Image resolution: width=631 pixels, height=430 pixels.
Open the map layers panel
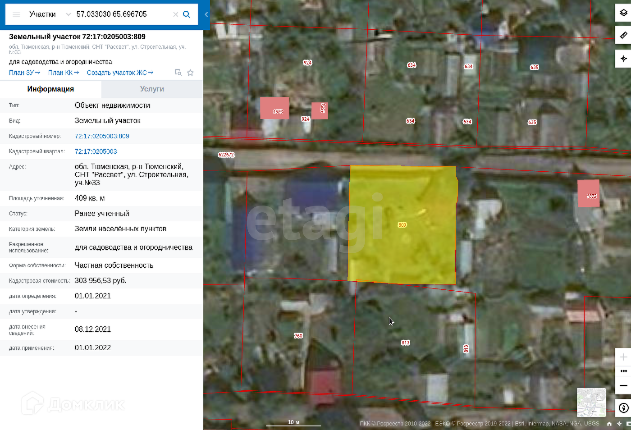click(623, 13)
